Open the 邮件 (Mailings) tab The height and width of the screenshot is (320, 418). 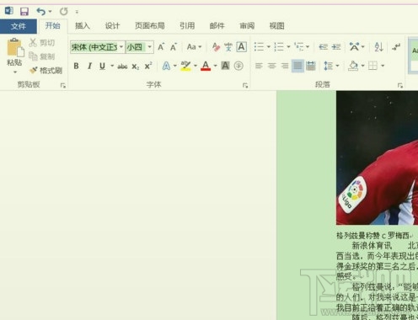point(217,26)
